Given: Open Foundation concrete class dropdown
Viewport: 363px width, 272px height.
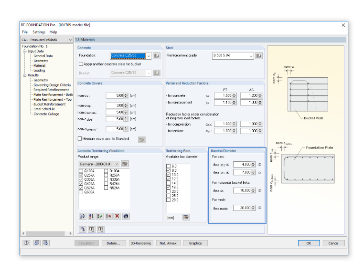Looking at the screenshot, I should coord(149,56).
